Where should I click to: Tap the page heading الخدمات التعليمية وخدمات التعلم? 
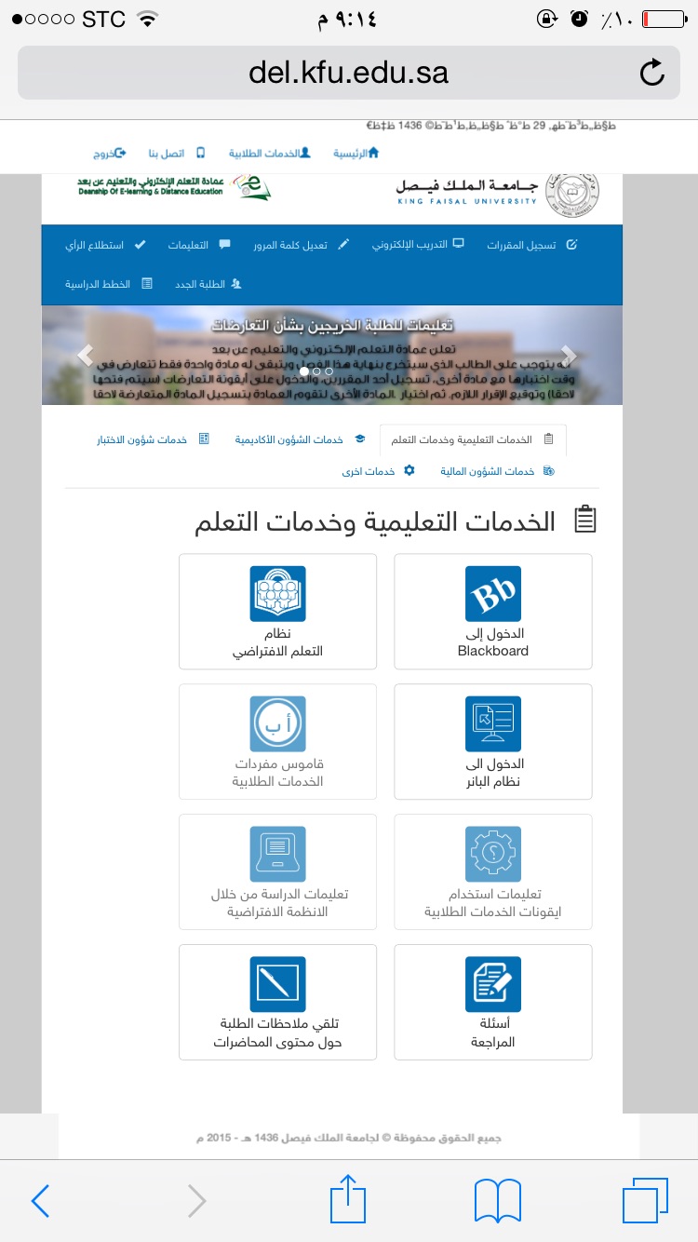click(x=375, y=521)
